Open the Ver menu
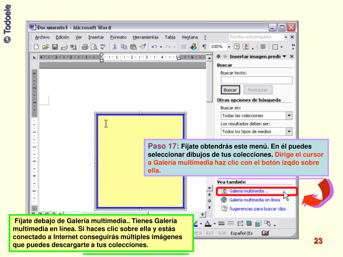 point(78,37)
